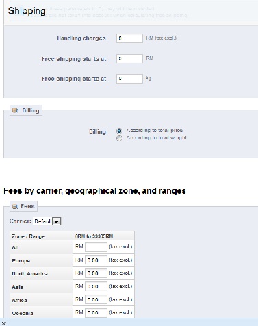Focus the free shipping kg weight field

point(129,79)
